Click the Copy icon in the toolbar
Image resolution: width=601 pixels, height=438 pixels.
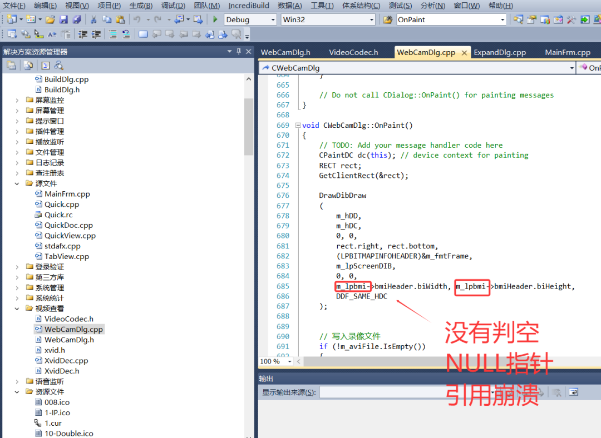pyautogui.click(x=107, y=19)
